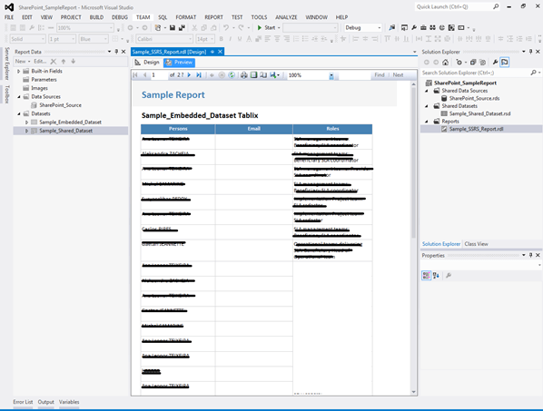Click the green Refresh report icon
Screen dimensions: 543x411
pos(232,74)
